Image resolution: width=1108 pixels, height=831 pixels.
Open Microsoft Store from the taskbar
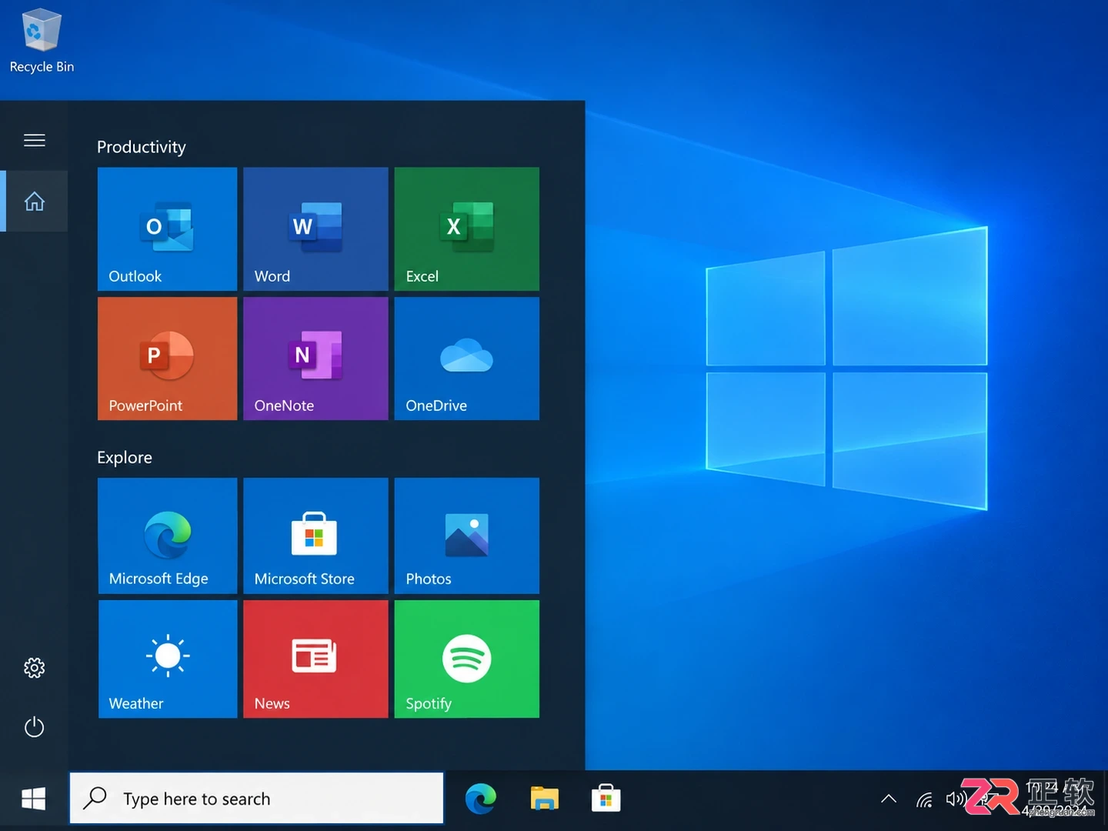606,799
